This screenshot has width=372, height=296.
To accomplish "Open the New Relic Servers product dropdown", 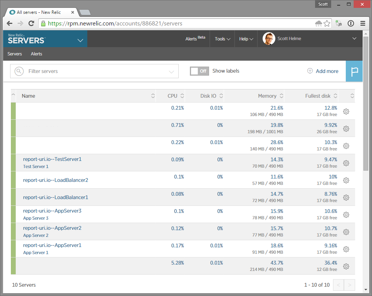I will pyautogui.click(x=81, y=40).
